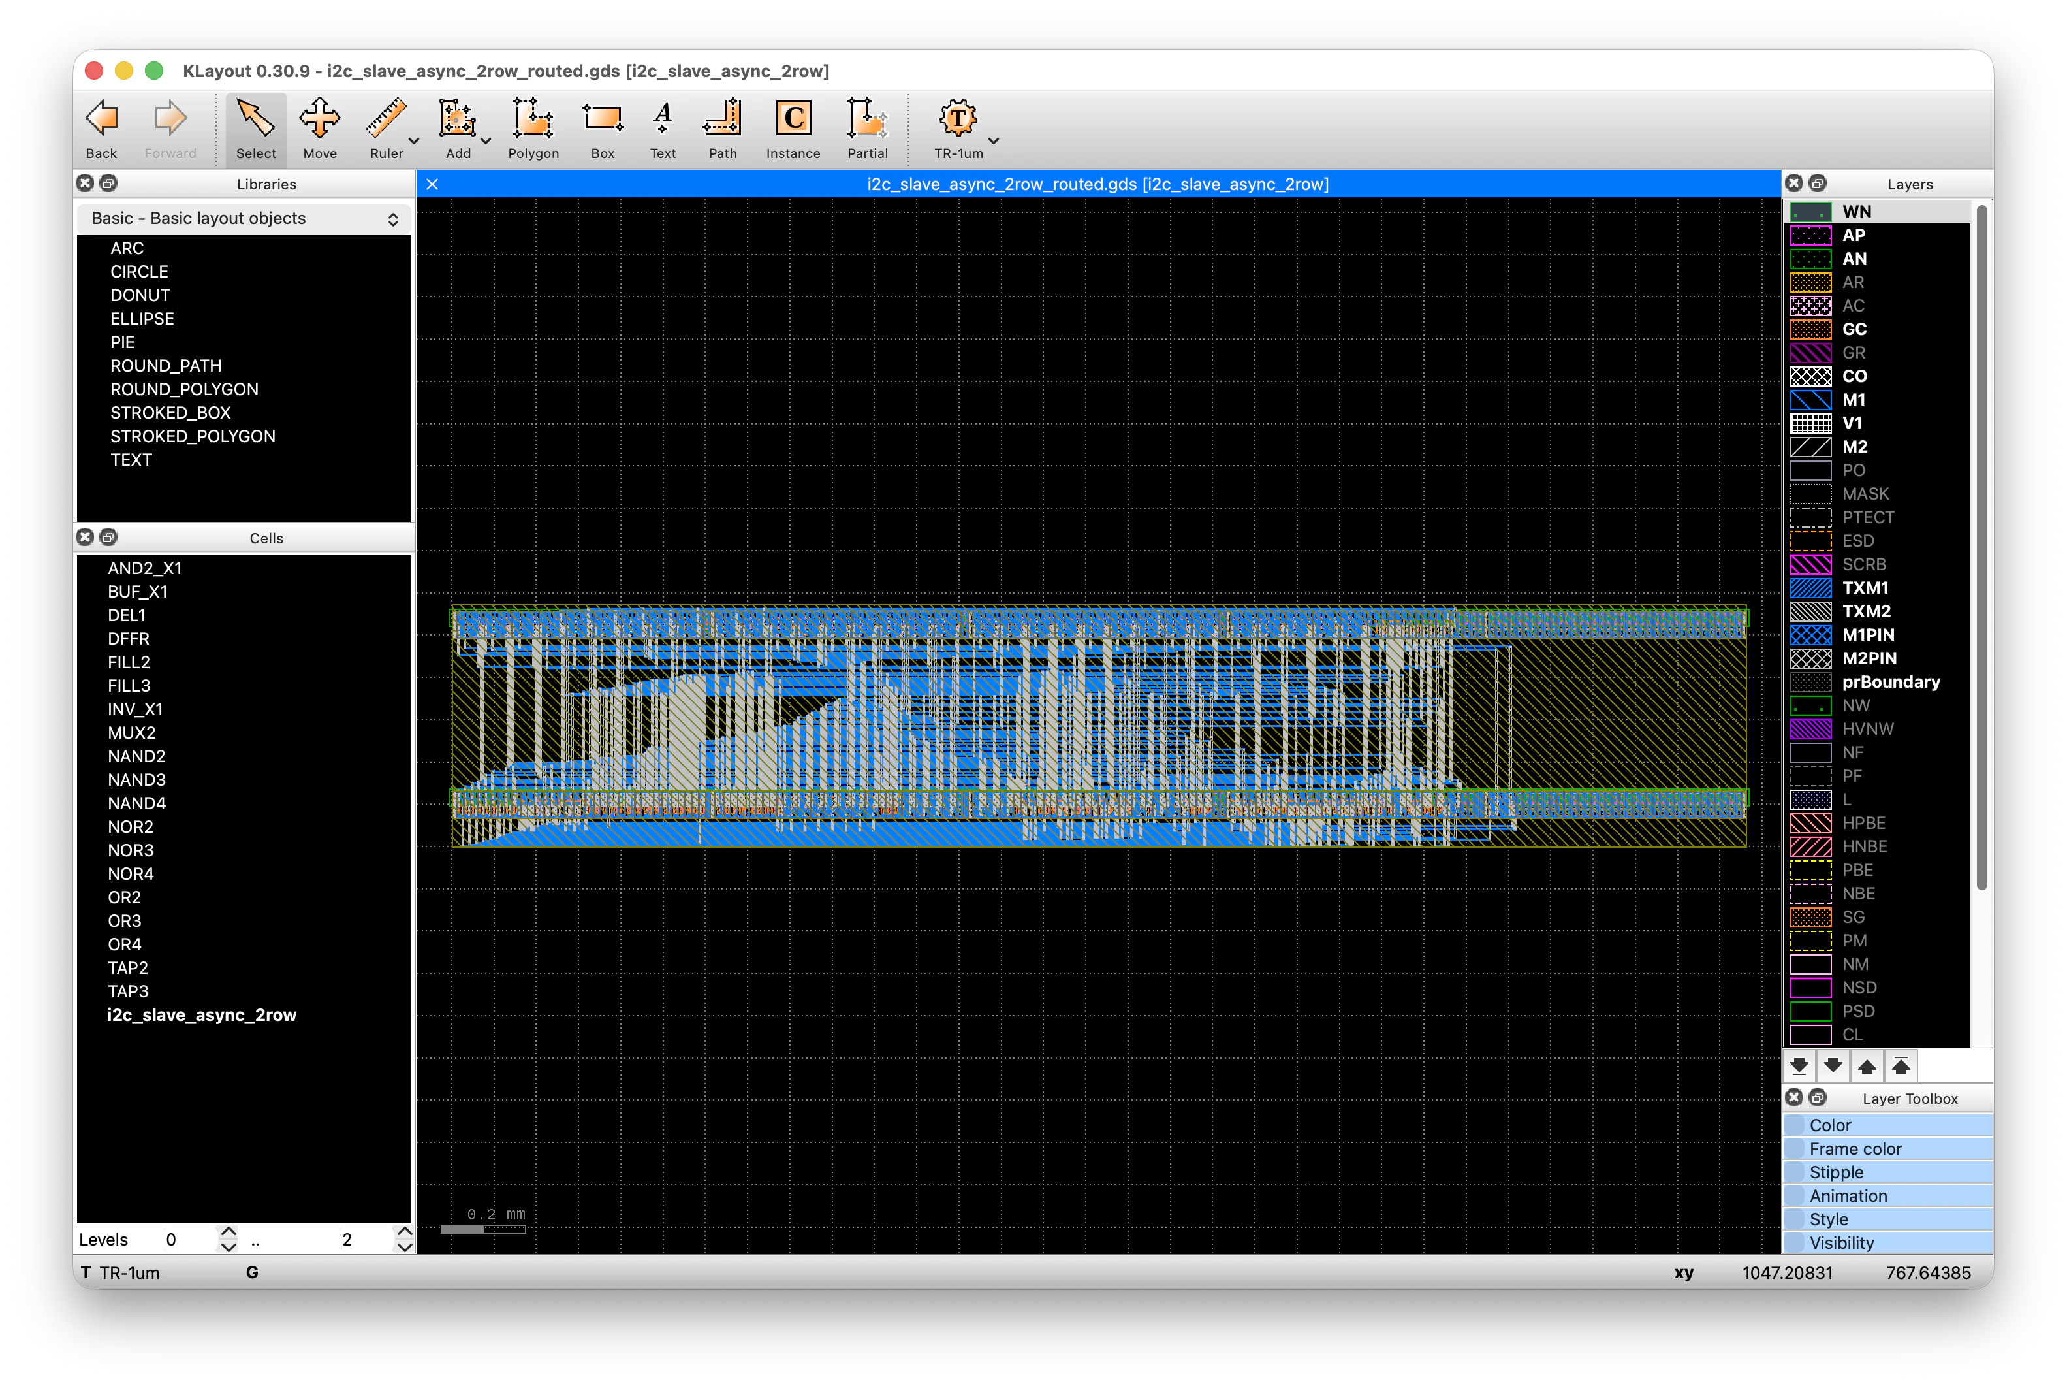
Task: Pick the Ruler tool
Action: coord(386,128)
